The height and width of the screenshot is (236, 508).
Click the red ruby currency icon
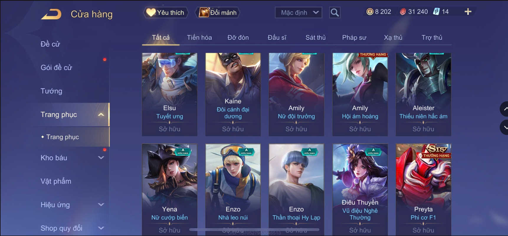pos(403,12)
